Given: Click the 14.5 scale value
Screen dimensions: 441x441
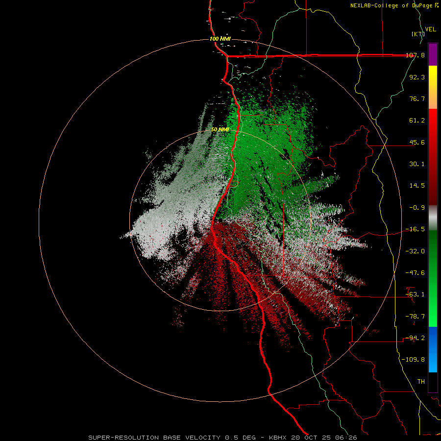Looking at the screenshot, I should point(417,185).
